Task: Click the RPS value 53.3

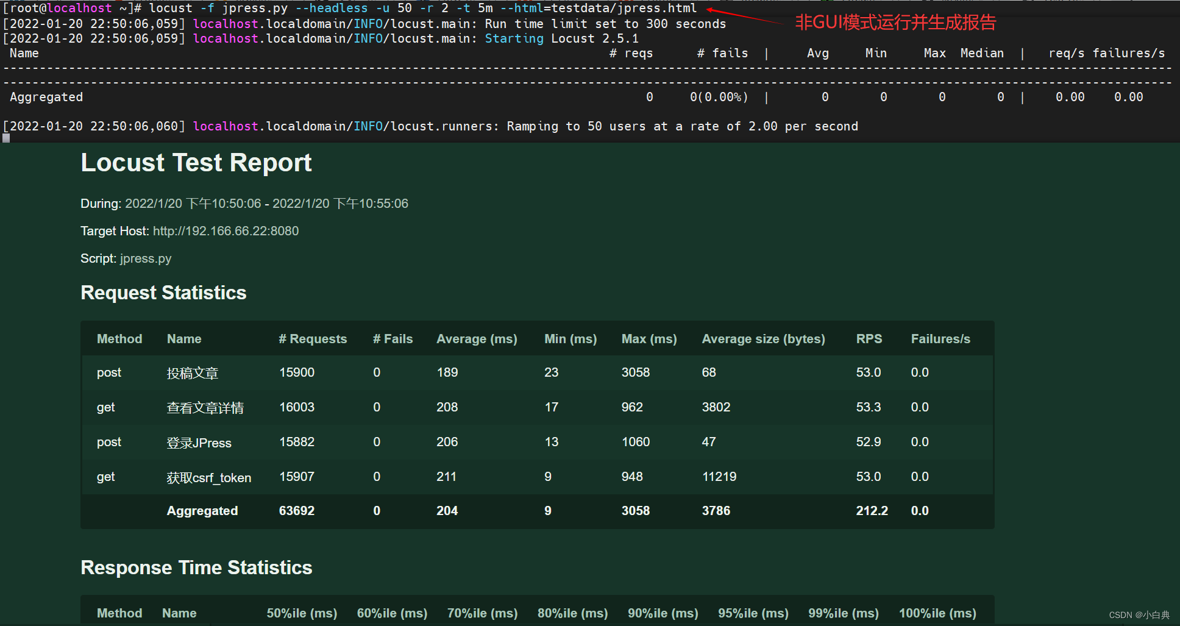Action: (x=869, y=407)
